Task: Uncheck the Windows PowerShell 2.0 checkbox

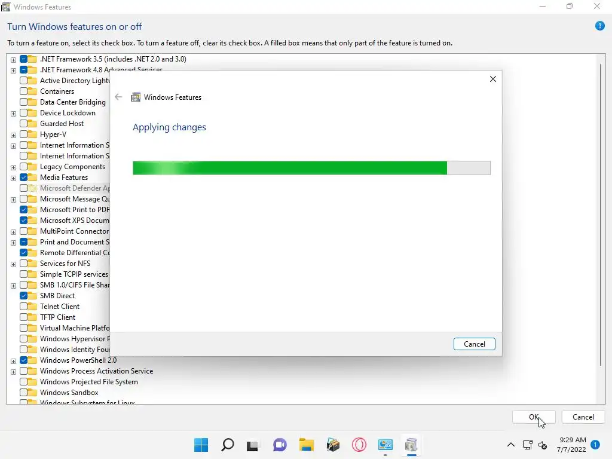Action: coord(23,360)
